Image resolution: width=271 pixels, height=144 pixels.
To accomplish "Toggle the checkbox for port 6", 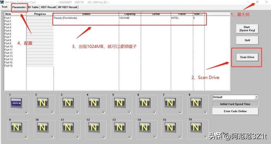I will [155, 112].
